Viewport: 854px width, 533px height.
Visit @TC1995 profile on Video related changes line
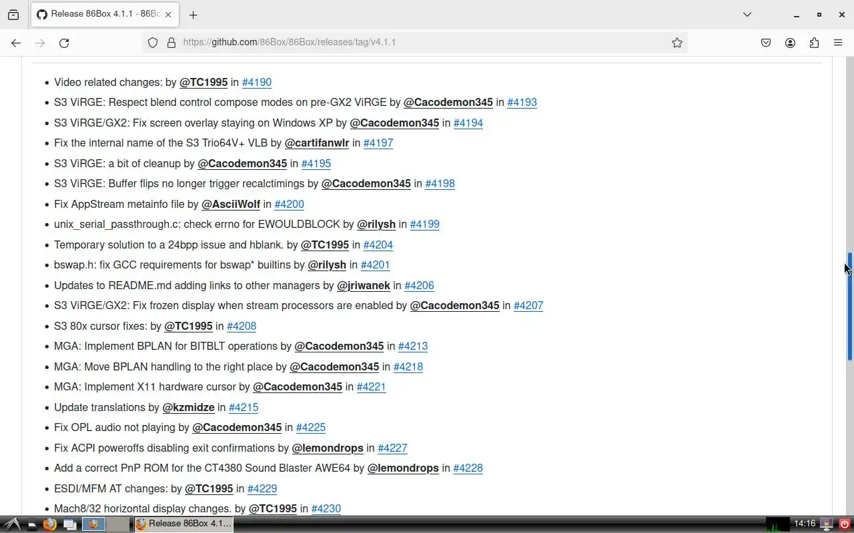[203, 82]
